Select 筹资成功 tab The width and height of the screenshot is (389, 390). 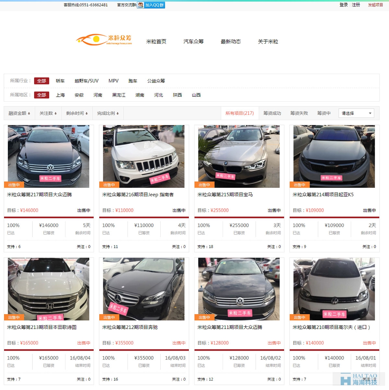[272, 113]
